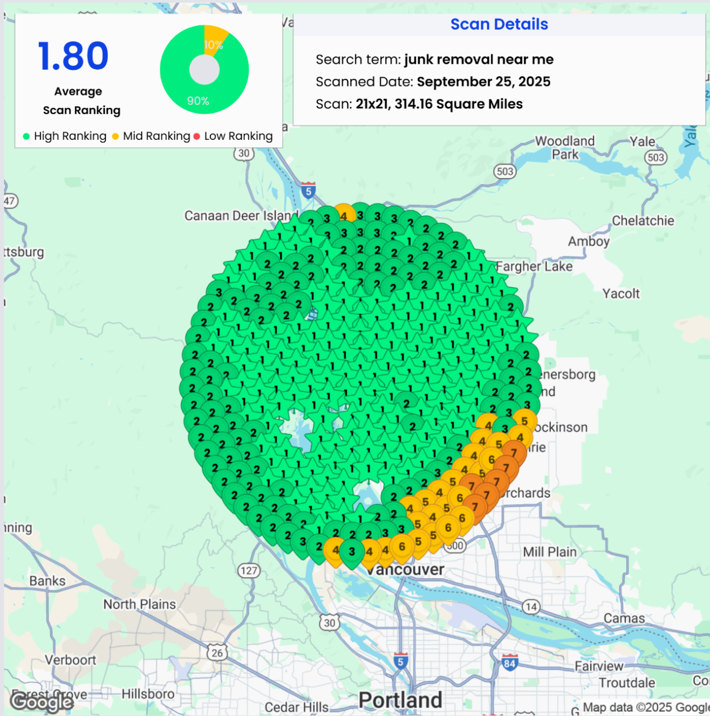This screenshot has height=716, width=710.
Task: Click the High Ranking legend item
Action: pyautogui.click(x=65, y=136)
